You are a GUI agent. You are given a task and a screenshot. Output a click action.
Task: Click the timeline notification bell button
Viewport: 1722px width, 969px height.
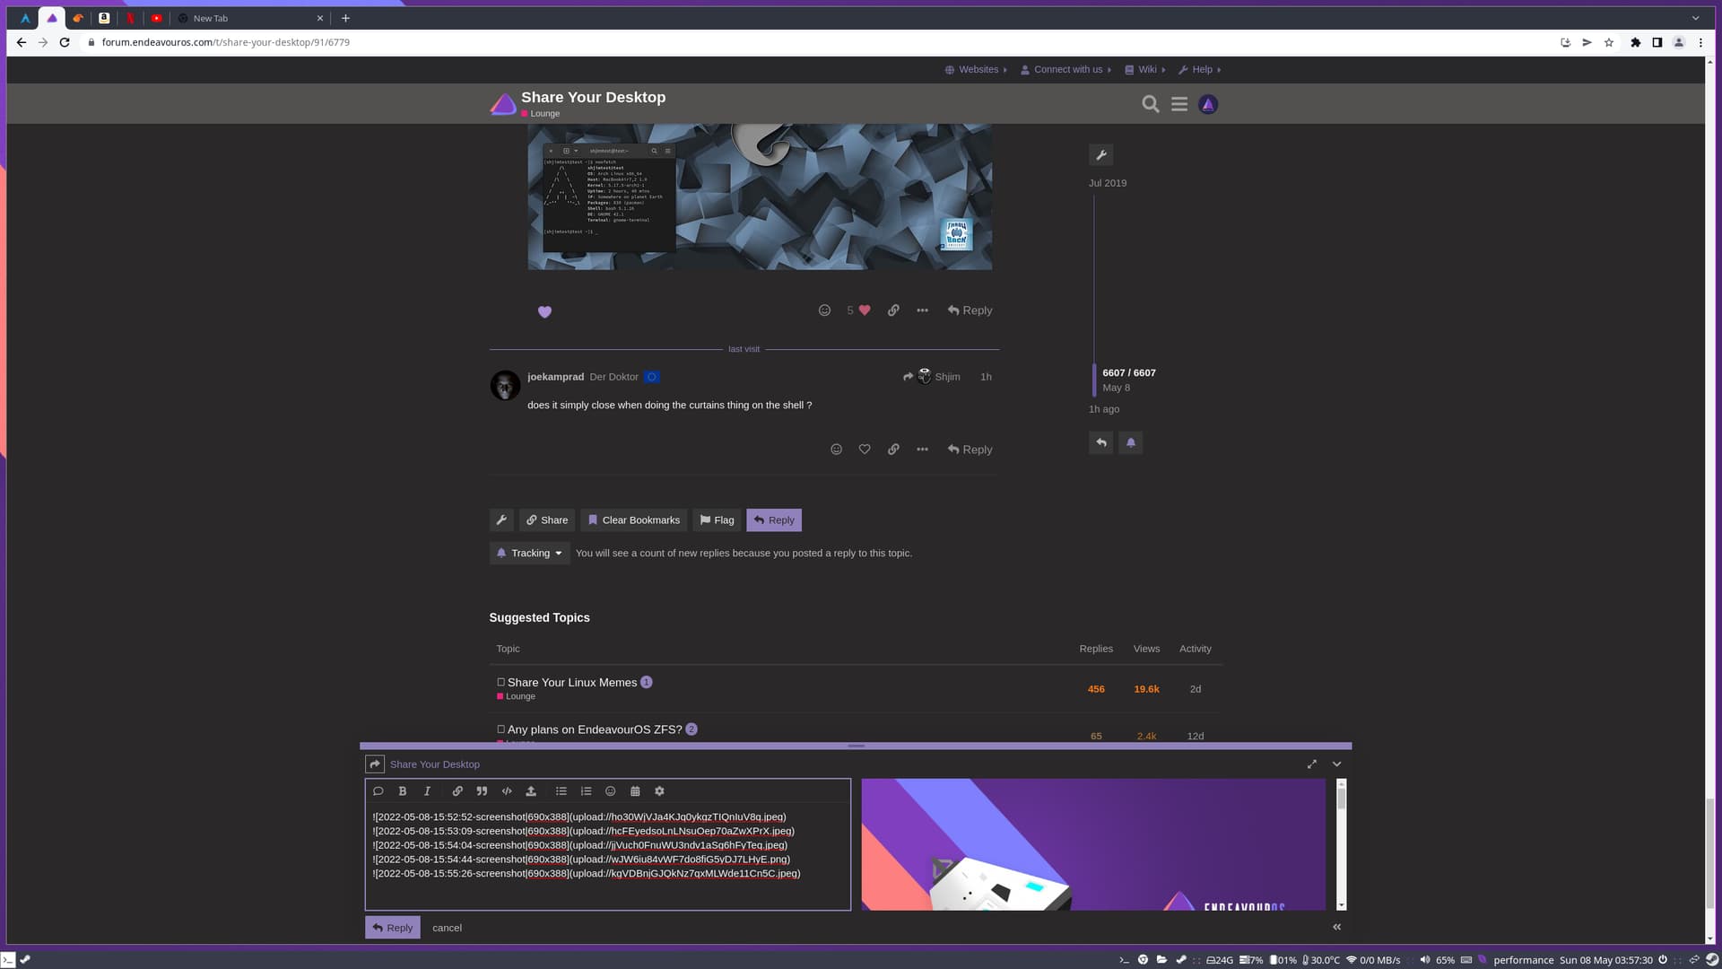1131,443
